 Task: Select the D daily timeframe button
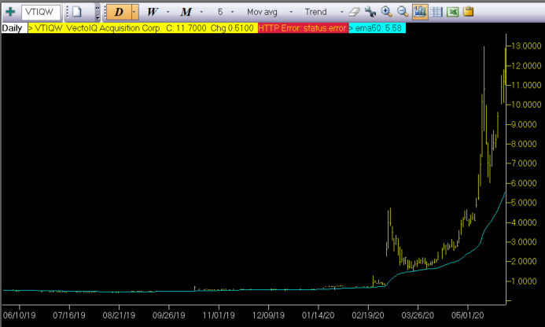119,12
